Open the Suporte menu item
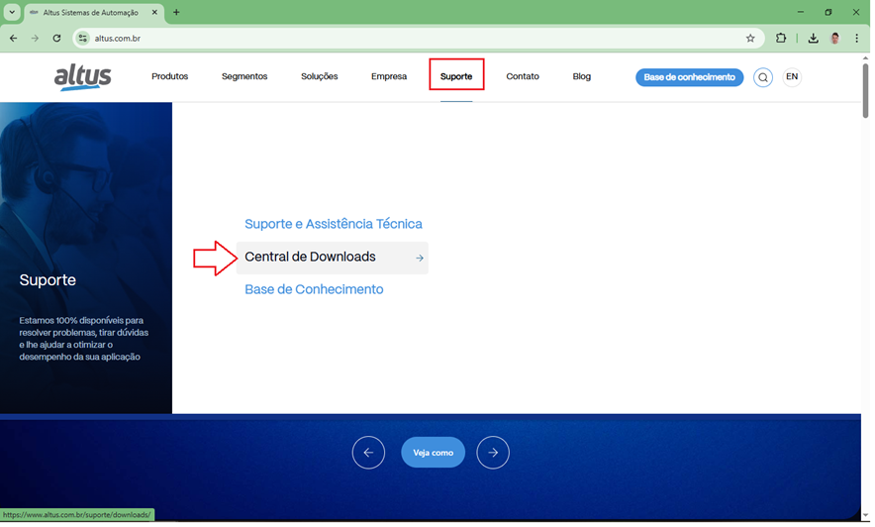Viewport: 875px width, 527px height. [456, 77]
